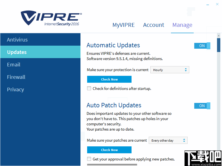Screen dimensions: 222x166
Task: Open the Updates section
Action: [16, 52]
